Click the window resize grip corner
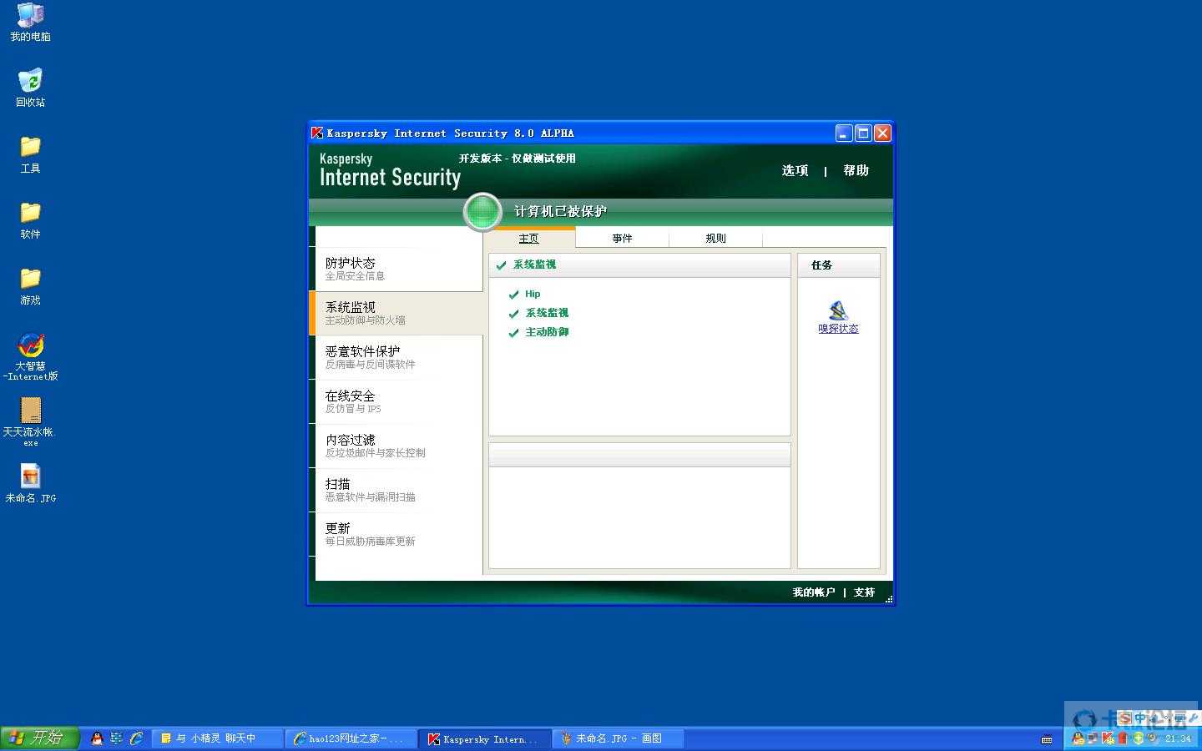1202x751 pixels. point(888,598)
